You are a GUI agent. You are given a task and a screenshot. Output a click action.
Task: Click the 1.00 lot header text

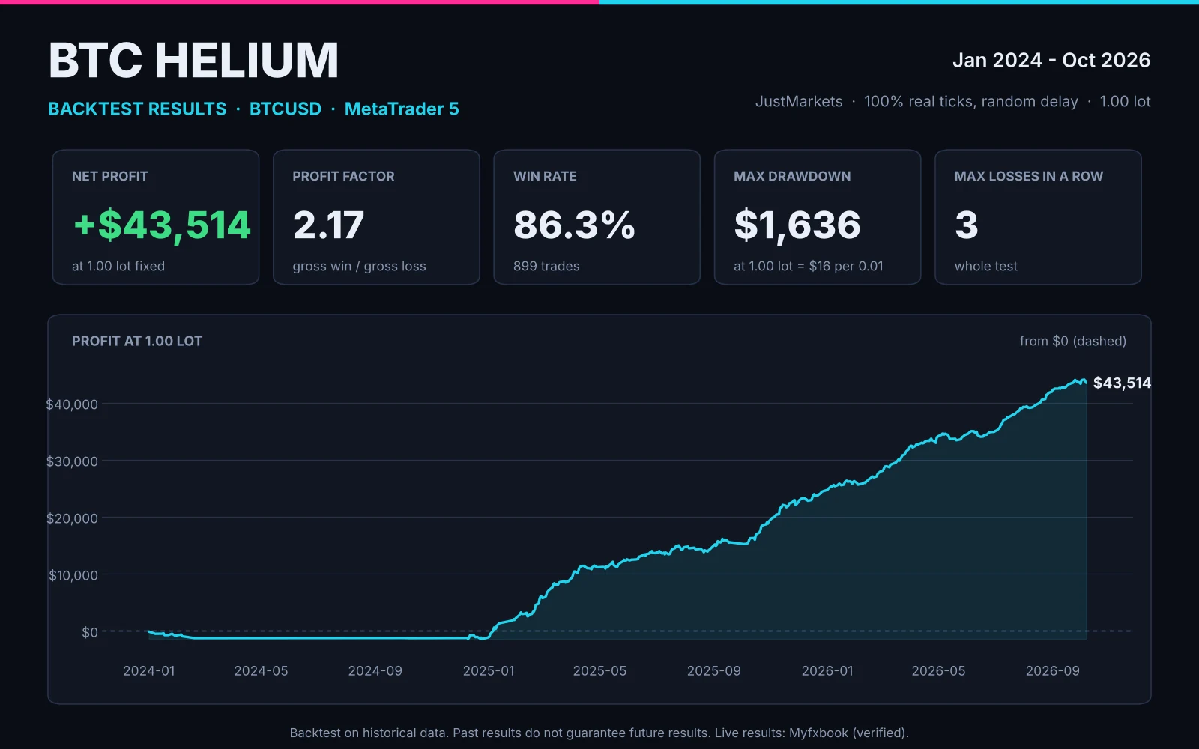(x=1125, y=101)
